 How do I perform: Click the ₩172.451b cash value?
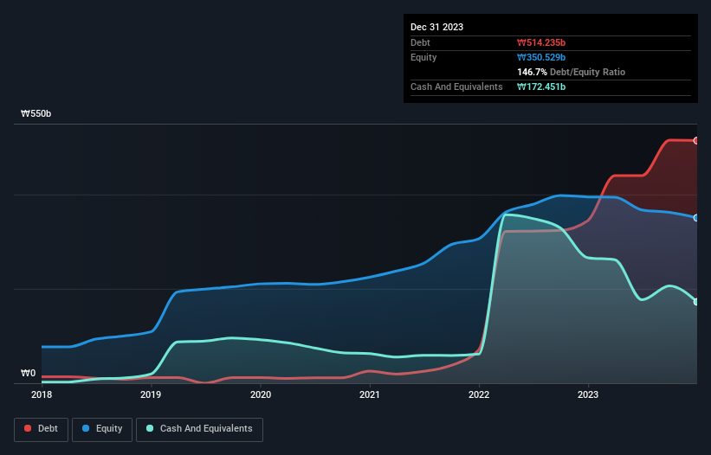pos(541,87)
